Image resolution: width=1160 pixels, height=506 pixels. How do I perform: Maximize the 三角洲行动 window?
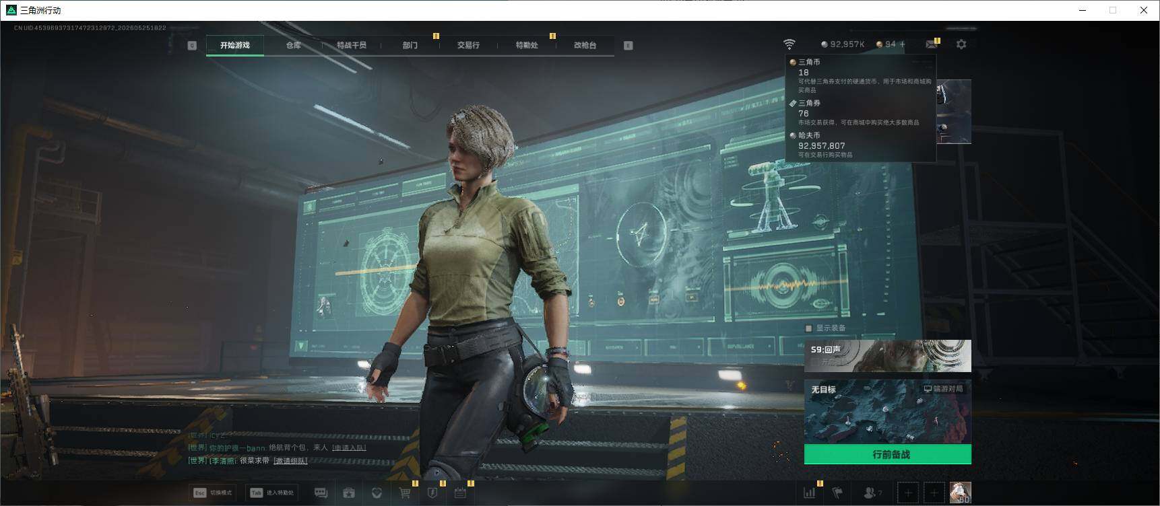pos(1113,10)
